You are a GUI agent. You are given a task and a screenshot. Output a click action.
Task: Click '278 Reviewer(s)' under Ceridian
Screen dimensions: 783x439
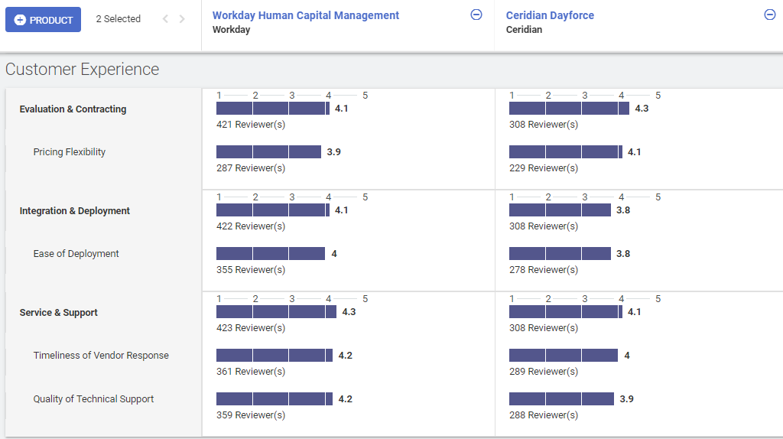[x=544, y=270]
